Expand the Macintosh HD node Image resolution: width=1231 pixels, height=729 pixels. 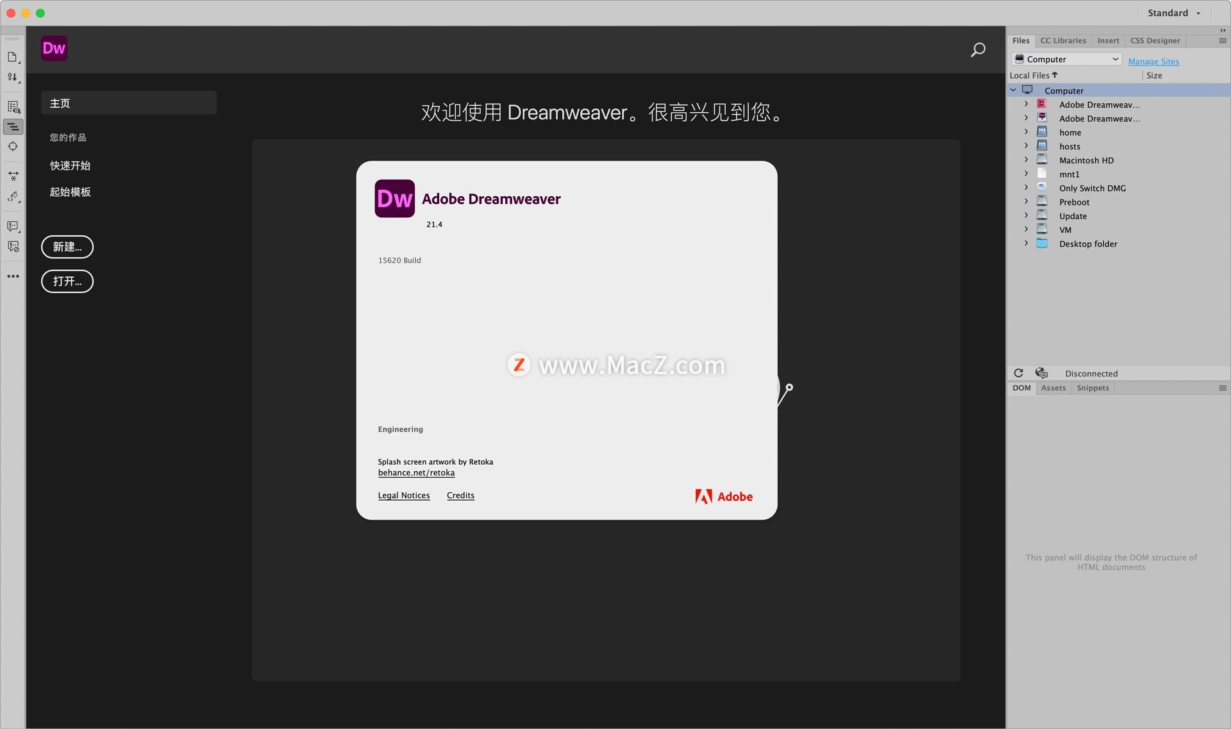[x=1026, y=160]
